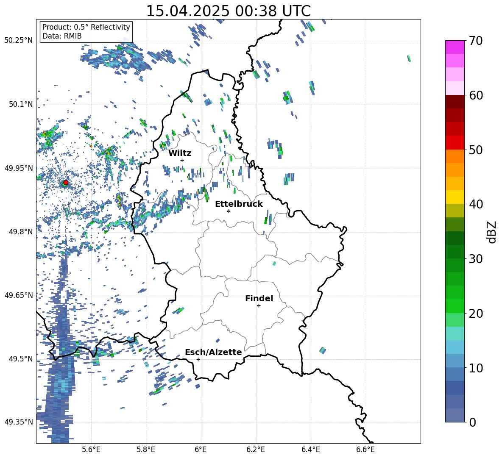The width and height of the screenshot is (502, 458).
Task: Select the Wiltz city label
Action: [180, 153]
